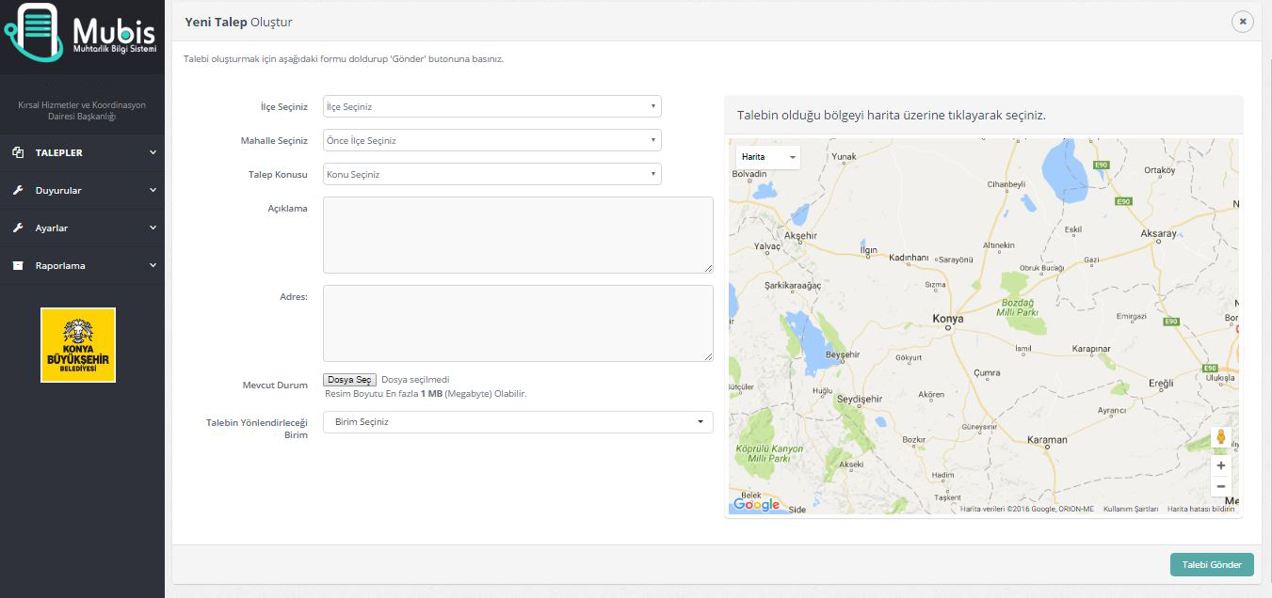
Task: Click into the Açıklama text area
Action: click(x=518, y=235)
